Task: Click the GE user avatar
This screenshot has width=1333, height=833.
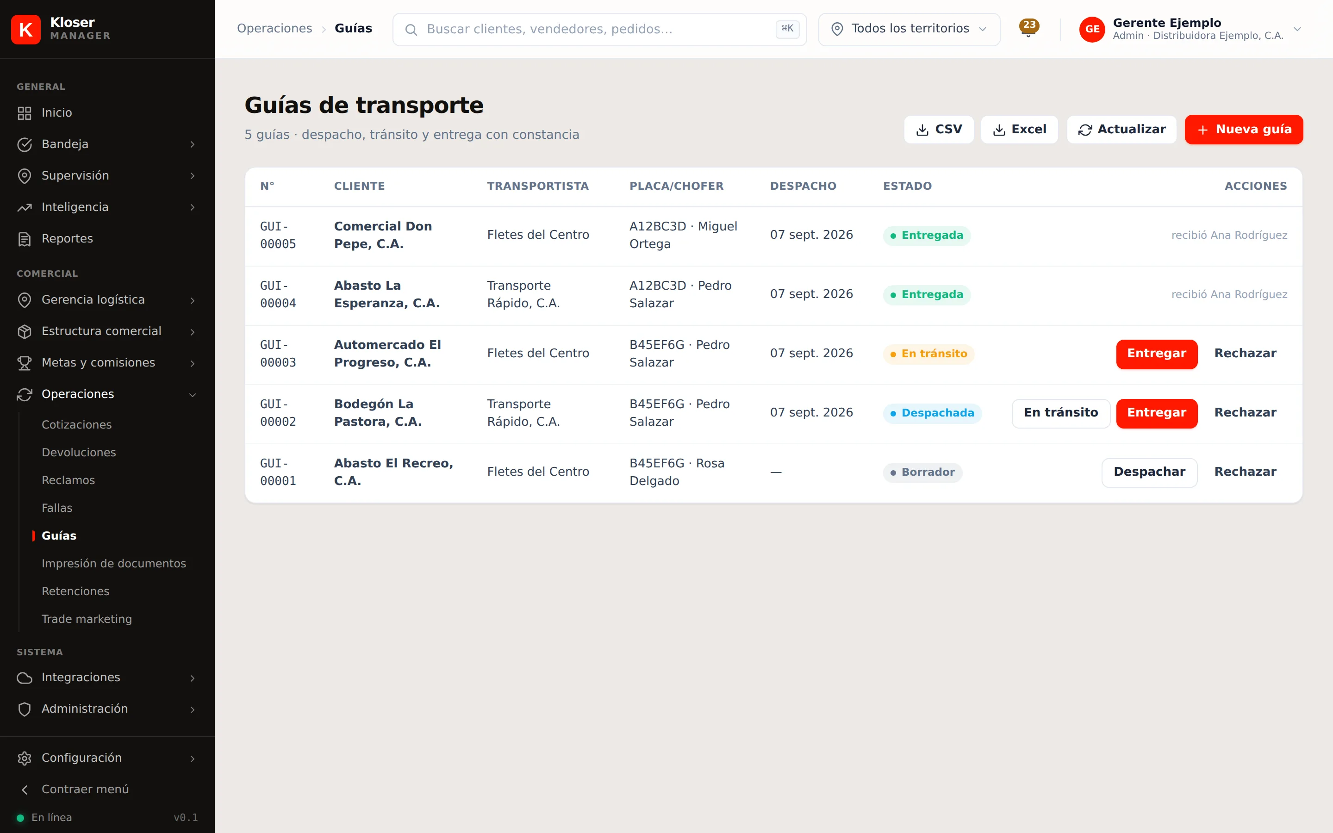Action: click(x=1092, y=29)
